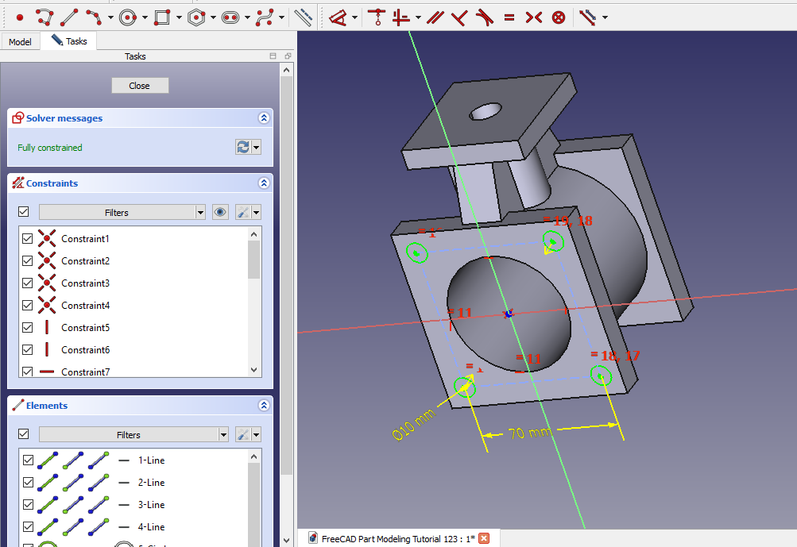The height and width of the screenshot is (547, 797).
Task: Collapse the Solver messages section
Action: pyautogui.click(x=264, y=118)
